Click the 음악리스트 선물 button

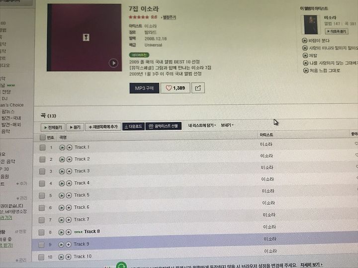point(164,126)
